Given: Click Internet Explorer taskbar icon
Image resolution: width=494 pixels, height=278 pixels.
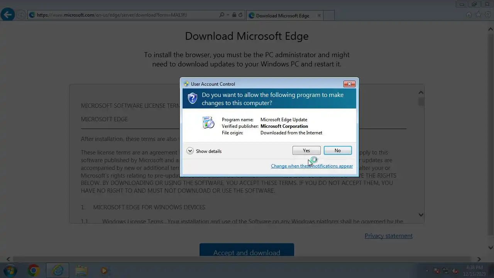Looking at the screenshot, I should pyautogui.click(x=58, y=271).
